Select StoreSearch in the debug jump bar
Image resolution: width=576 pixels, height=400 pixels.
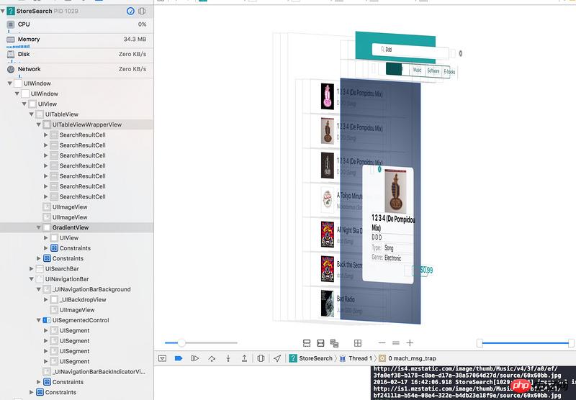[x=311, y=358]
